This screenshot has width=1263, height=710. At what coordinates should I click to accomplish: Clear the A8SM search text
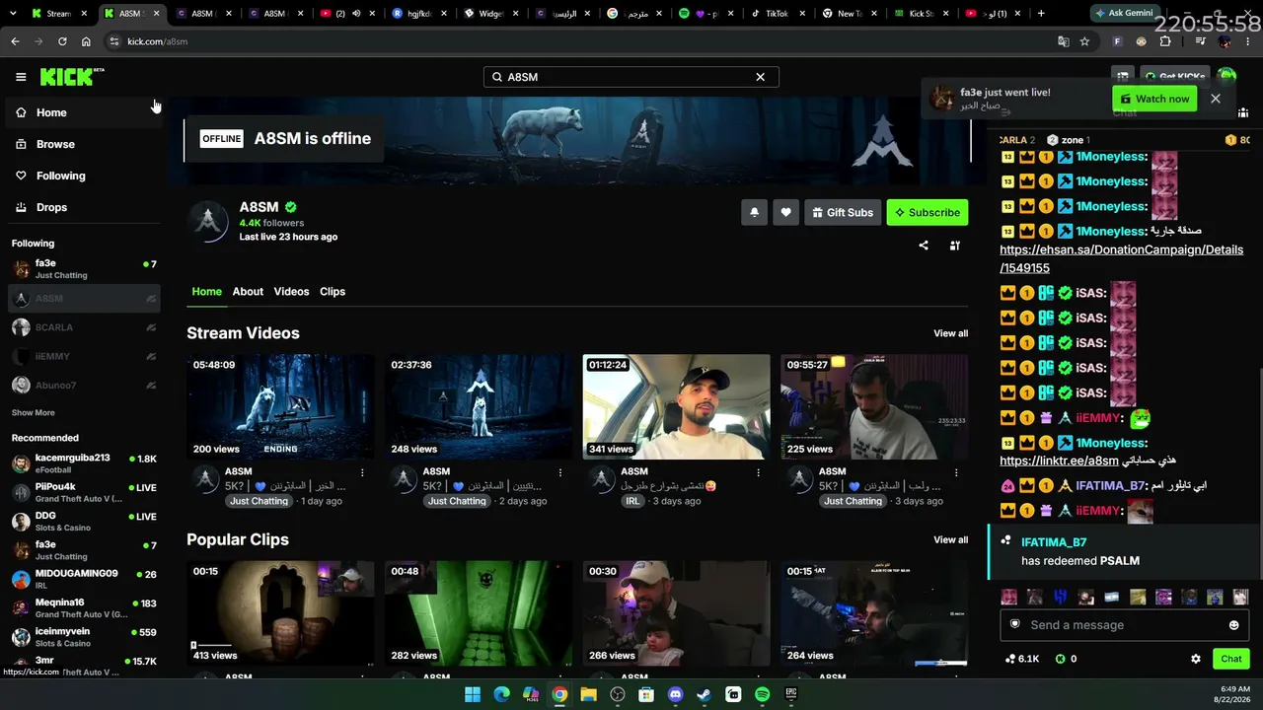[x=760, y=77]
